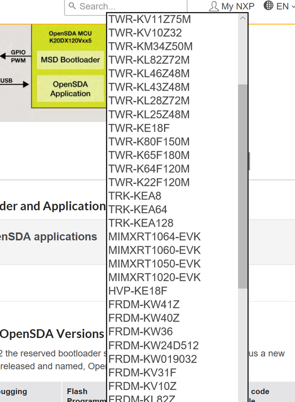
Task: Choose FRDM-KW41Z board
Action: click(144, 305)
